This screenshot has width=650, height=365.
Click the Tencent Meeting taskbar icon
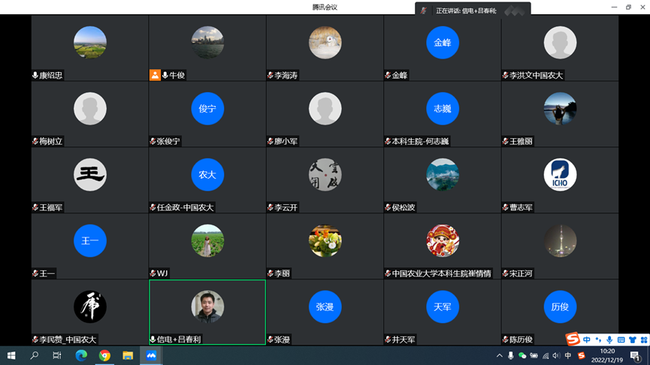[151, 355]
